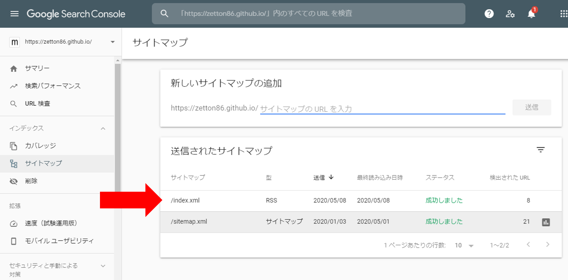Open 検索パフォーマンス report
Screen dimensions: 568x280
tap(53, 86)
